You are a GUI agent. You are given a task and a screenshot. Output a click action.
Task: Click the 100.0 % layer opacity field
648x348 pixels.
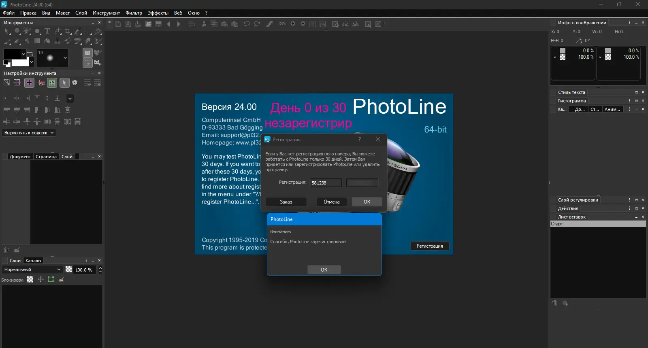tap(84, 270)
